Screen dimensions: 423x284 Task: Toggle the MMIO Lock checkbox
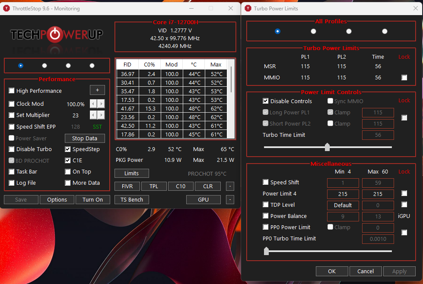(x=404, y=78)
